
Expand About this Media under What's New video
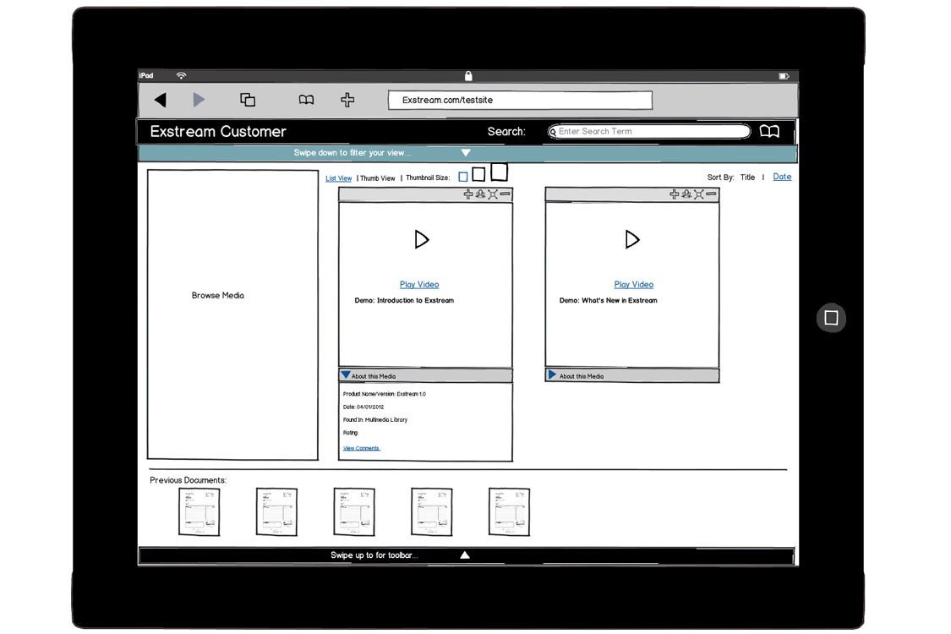552,375
